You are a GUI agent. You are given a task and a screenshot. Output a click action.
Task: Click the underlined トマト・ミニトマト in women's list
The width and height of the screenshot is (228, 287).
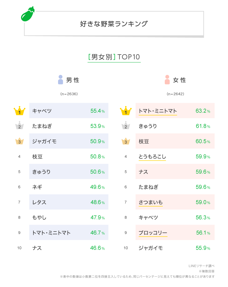pos(157,111)
